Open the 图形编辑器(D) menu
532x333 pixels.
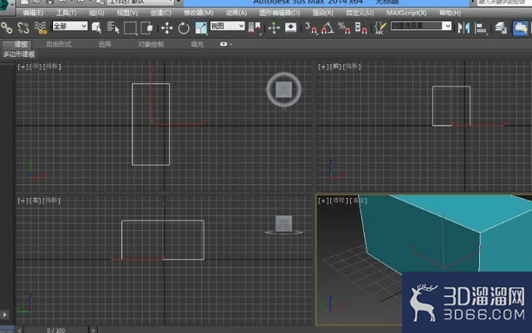280,13
